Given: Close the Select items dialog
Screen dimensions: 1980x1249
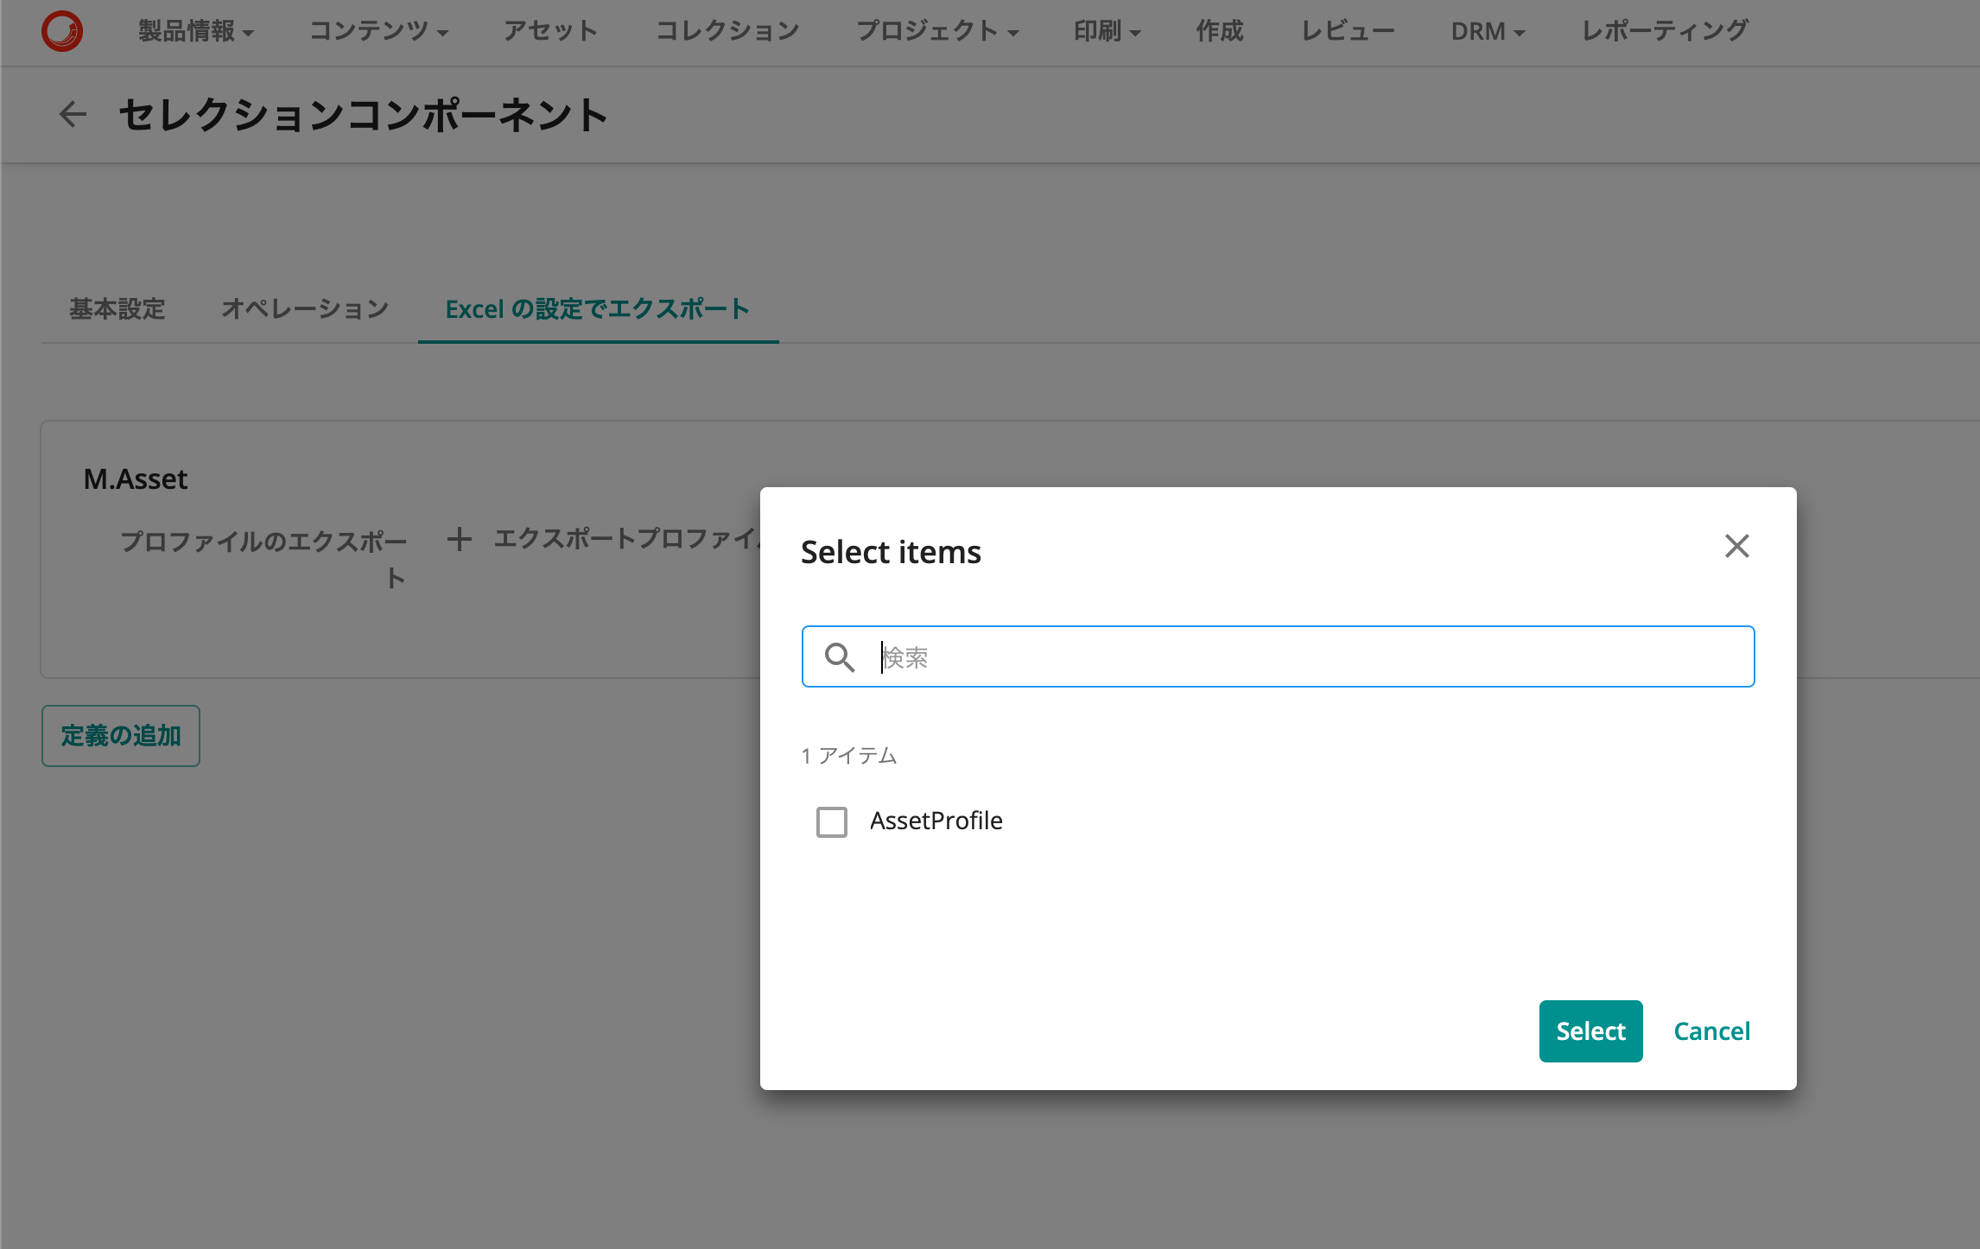Looking at the screenshot, I should (x=1736, y=546).
